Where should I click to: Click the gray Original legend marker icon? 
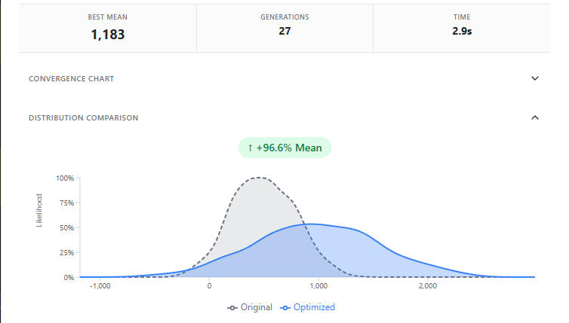[x=233, y=307]
